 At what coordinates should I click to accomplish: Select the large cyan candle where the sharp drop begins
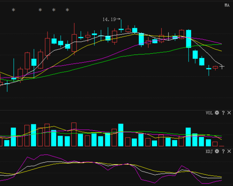(x=189, y=39)
